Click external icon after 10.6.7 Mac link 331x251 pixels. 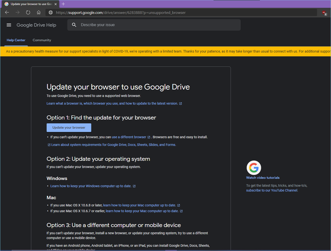181,211
